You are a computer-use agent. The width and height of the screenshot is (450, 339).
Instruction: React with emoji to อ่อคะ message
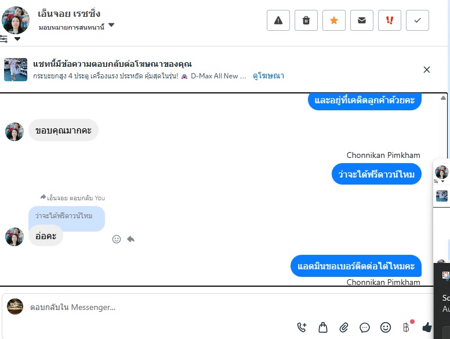coord(116,239)
